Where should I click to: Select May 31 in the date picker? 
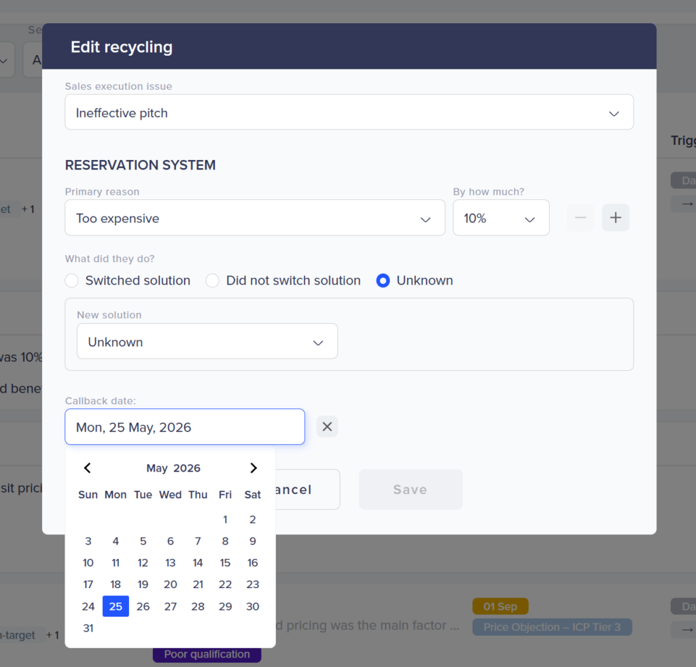(x=88, y=628)
